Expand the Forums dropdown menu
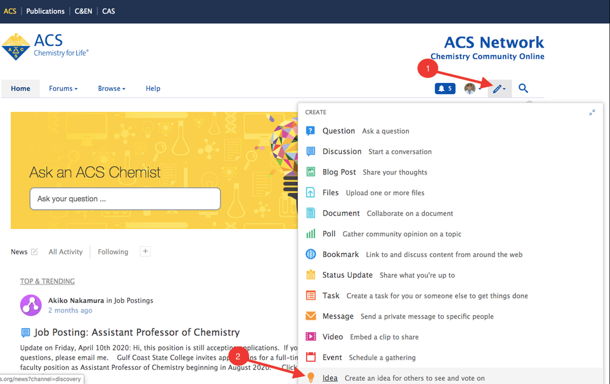The width and height of the screenshot is (610, 384). tap(64, 89)
